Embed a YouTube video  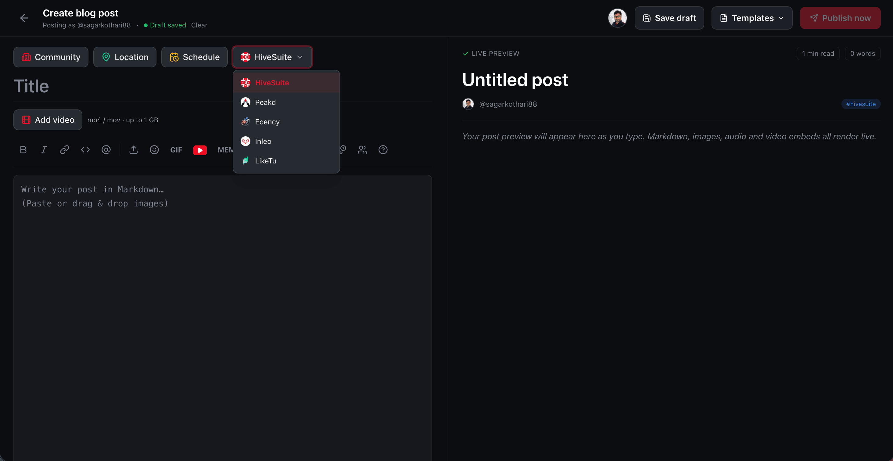(200, 150)
